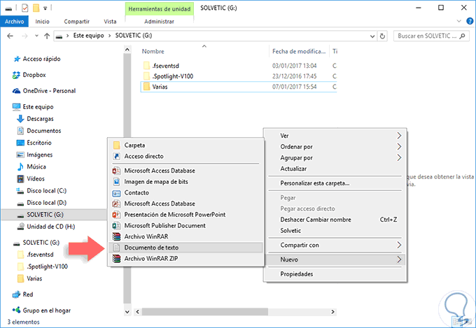
Task: Open the Archivo tab
Action: [x=15, y=22]
